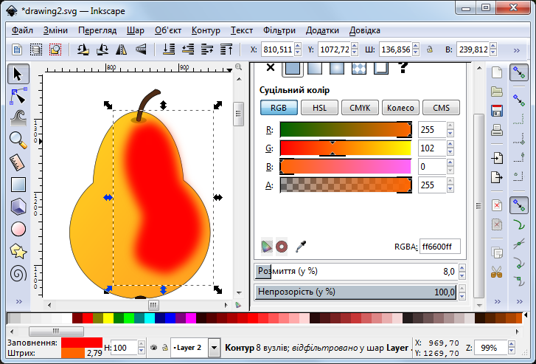Screen dimensions: 536x364
Task: Open the Layer 2 dropdown list
Action: click(214, 347)
